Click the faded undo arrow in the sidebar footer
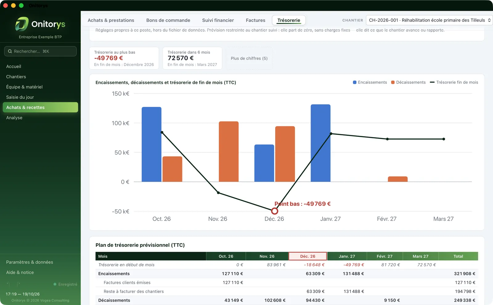Image resolution: width=493 pixels, height=305 pixels. tap(8, 284)
